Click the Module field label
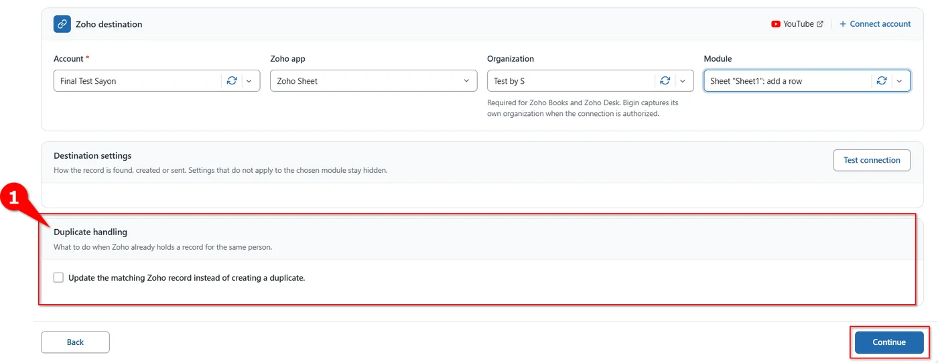This screenshot has width=938, height=363. click(718, 59)
